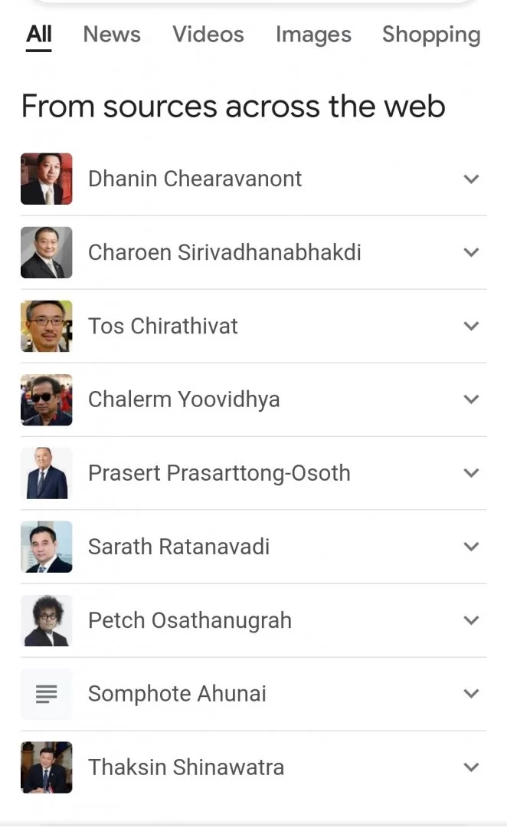Image resolution: width=507 pixels, height=828 pixels.
Task: Select the All results tab
Action: [x=39, y=34]
